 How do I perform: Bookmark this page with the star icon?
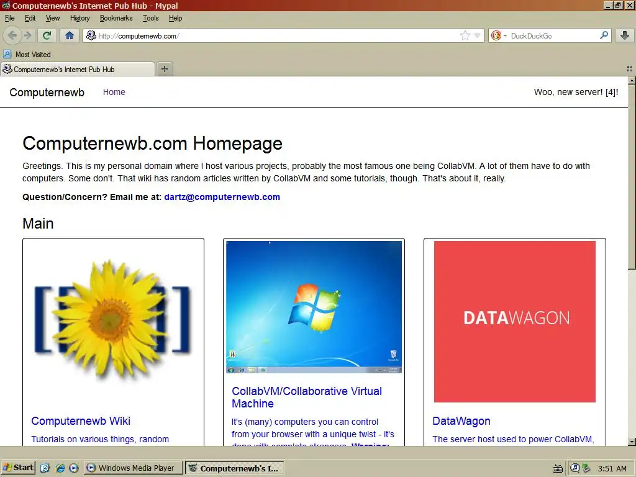click(465, 35)
